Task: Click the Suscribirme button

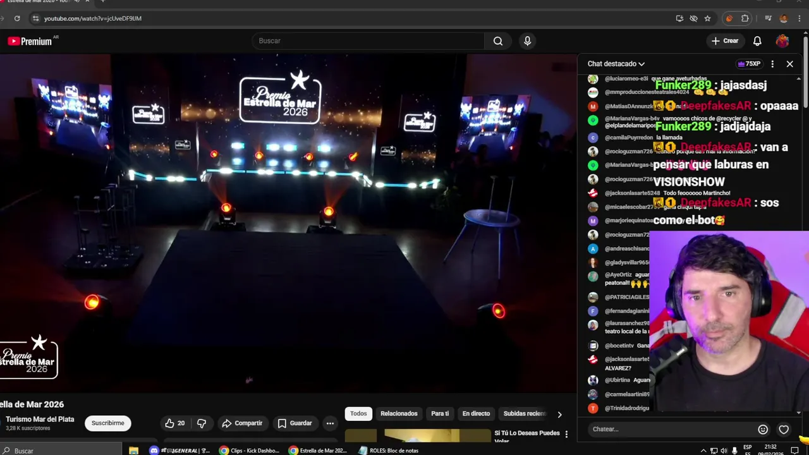Action: [x=108, y=423]
